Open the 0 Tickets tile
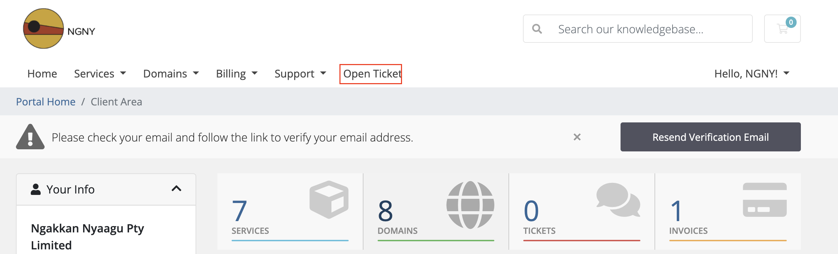Screen dimensions: 838x254 pyautogui.click(x=582, y=212)
